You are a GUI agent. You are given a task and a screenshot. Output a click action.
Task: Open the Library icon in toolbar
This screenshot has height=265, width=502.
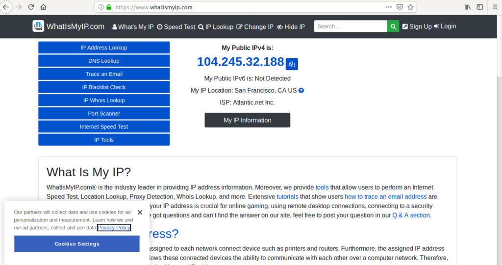[468, 7]
